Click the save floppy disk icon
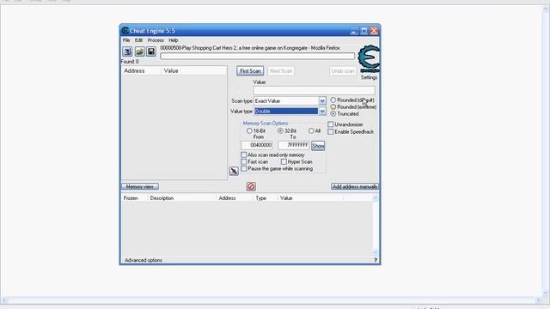 (151, 51)
